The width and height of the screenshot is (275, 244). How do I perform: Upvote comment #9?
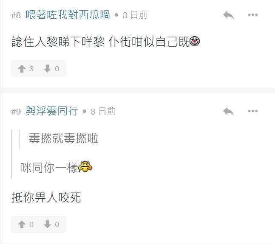tap(26, 224)
